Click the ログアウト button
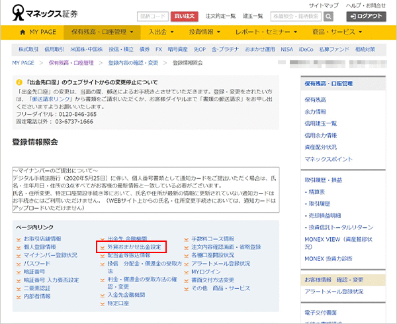This screenshot has width=397, height=324. [x=366, y=17]
